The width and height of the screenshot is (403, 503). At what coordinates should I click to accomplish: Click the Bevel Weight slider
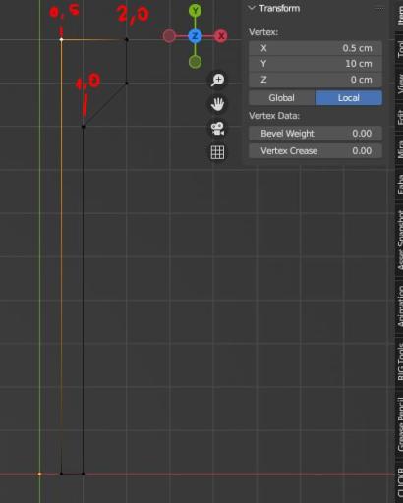pos(316,134)
